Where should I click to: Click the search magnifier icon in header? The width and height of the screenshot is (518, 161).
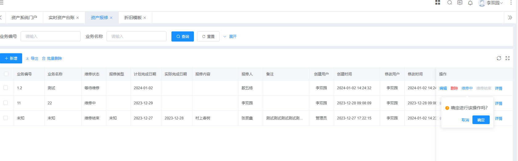pos(450,3)
